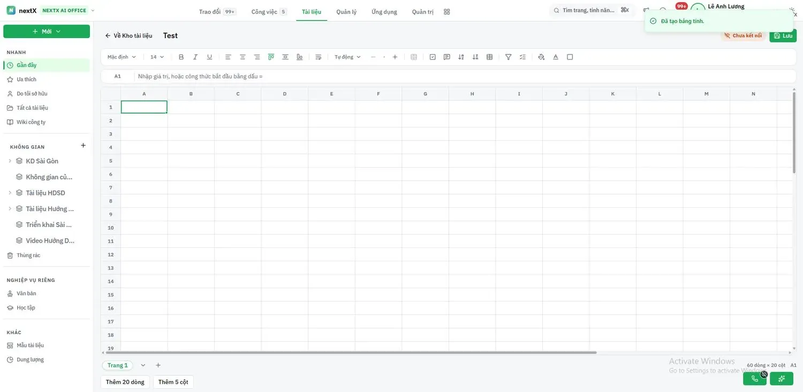Go back via Về Kho tài liệu
The height and width of the screenshot is (392, 803).
click(128, 35)
